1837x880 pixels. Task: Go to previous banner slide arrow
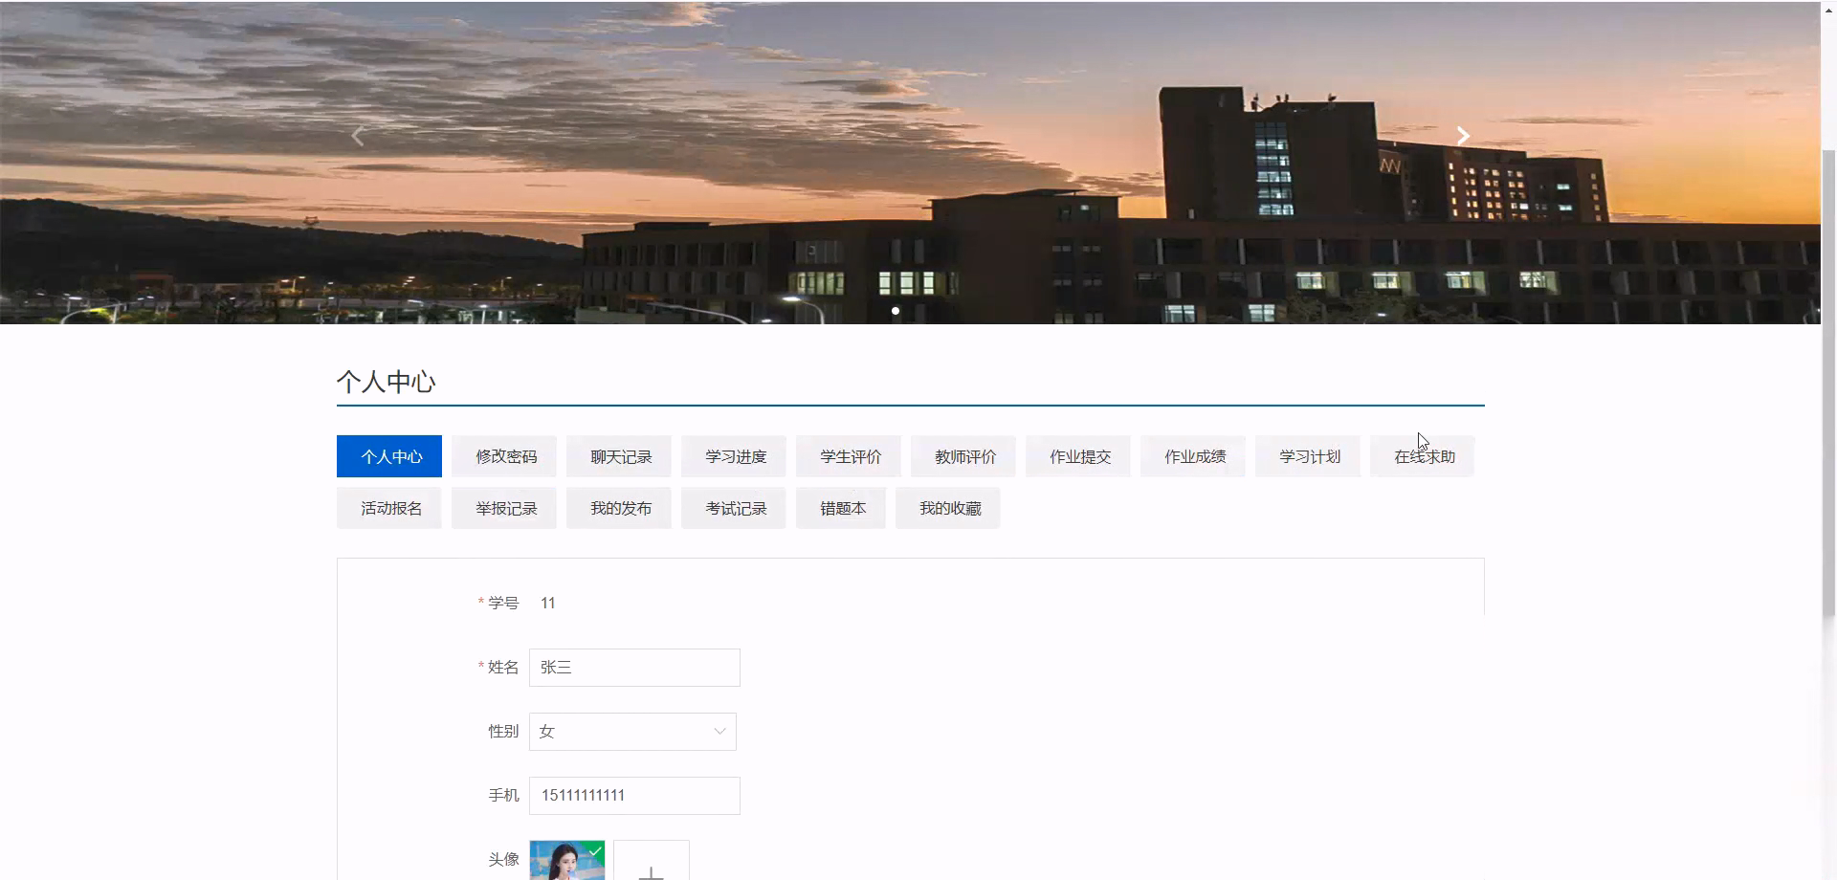(x=357, y=137)
